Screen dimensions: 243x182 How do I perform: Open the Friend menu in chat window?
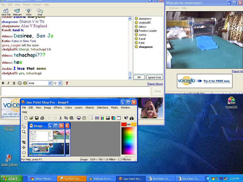27,5
